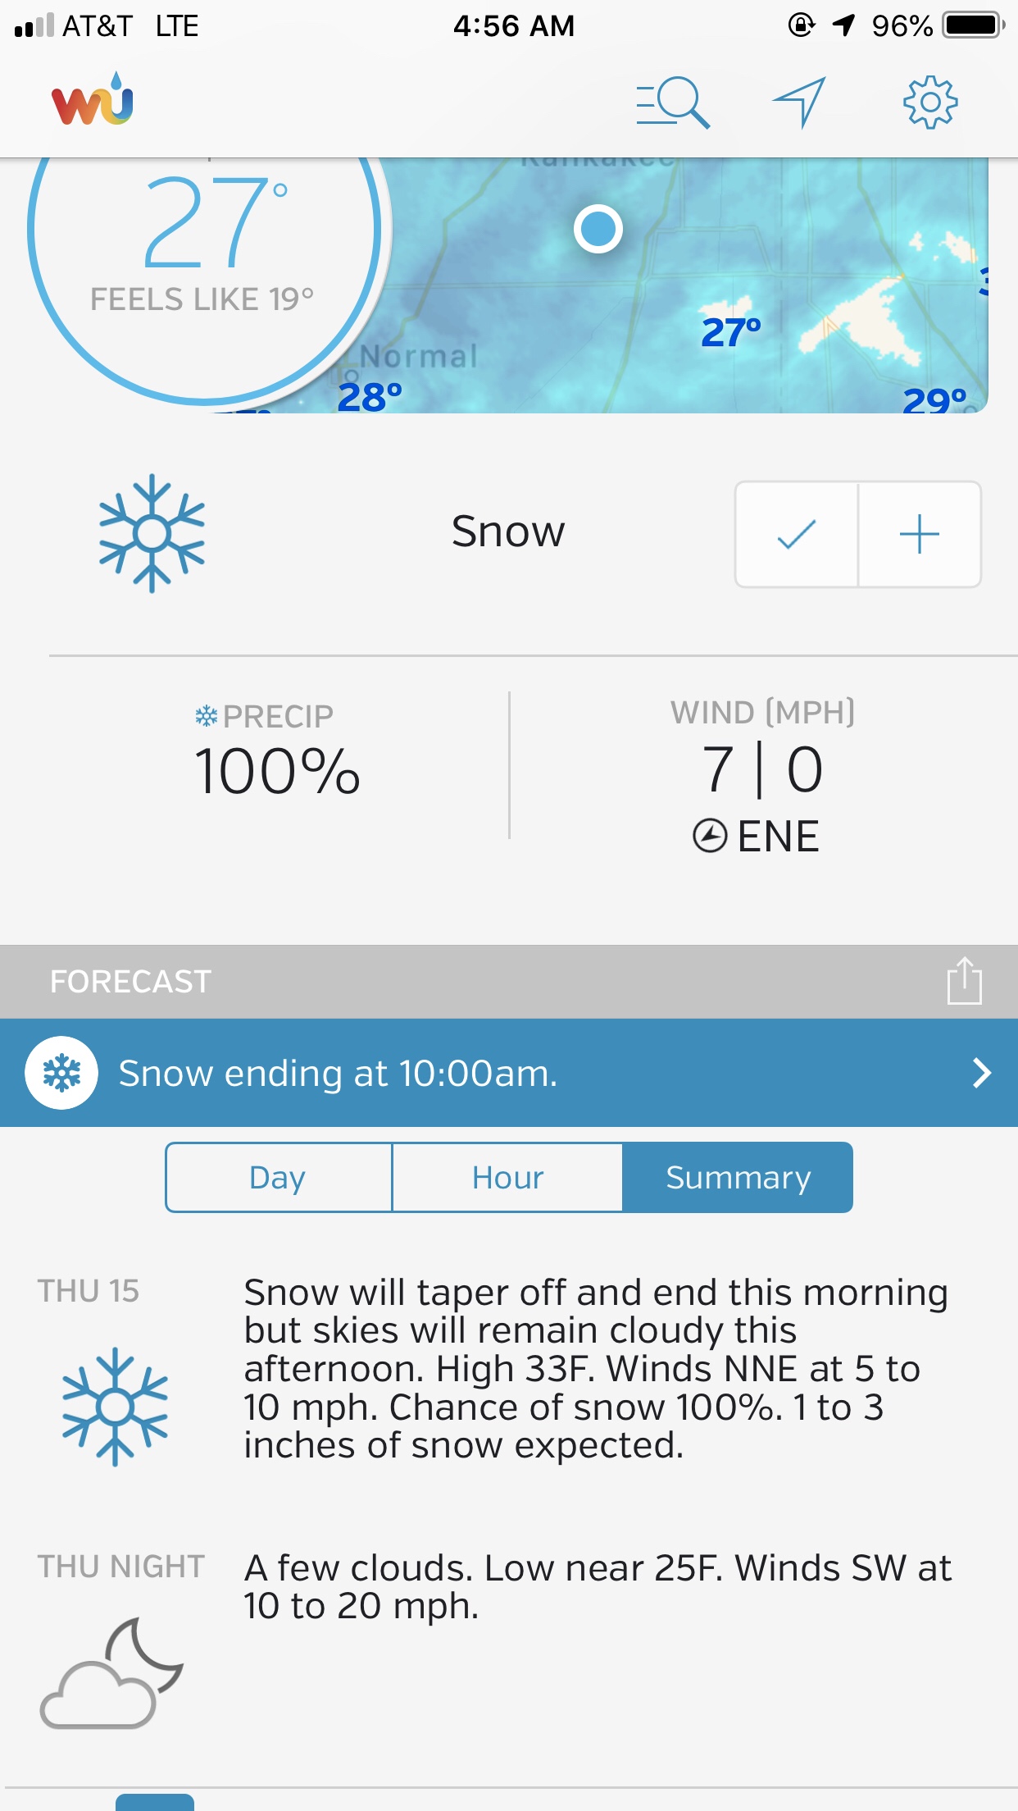Tap the large snowflake condition icon
Image resolution: width=1018 pixels, height=1811 pixels.
152,533
